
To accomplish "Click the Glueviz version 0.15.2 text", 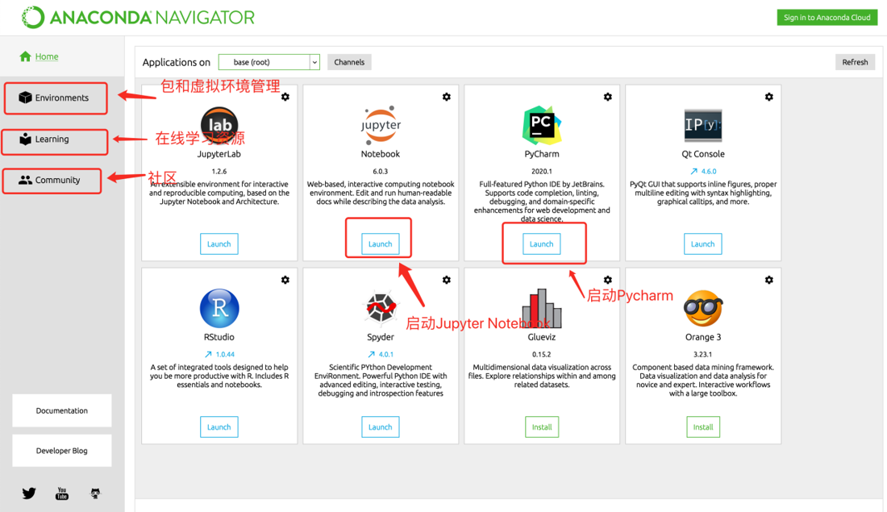I will pos(541,355).
